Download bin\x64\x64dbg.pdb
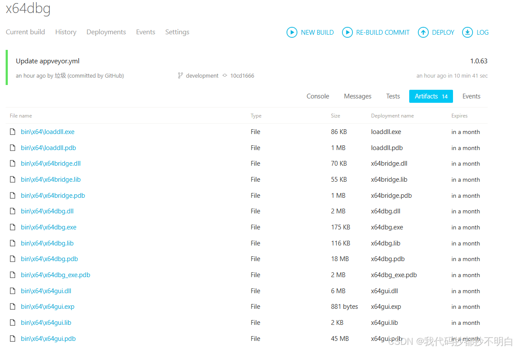 [x=49, y=259]
